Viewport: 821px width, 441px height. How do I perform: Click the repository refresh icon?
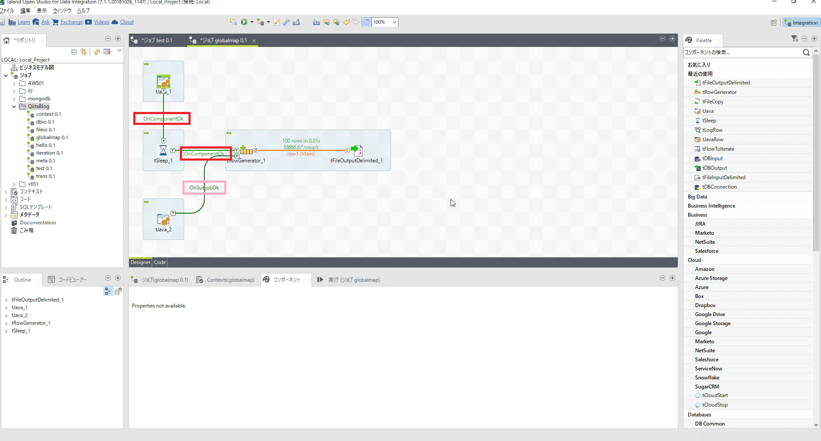point(97,52)
